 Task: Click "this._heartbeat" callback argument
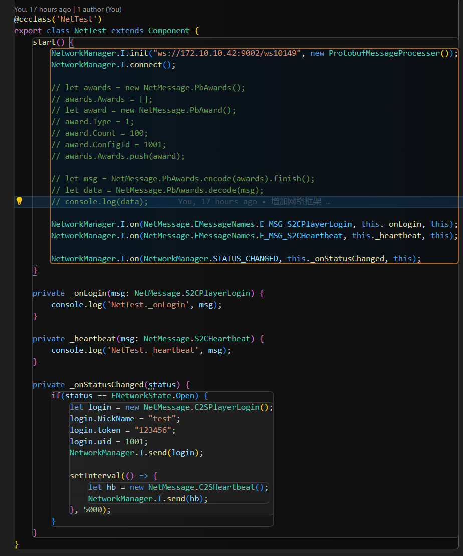click(x=387, y=236)
